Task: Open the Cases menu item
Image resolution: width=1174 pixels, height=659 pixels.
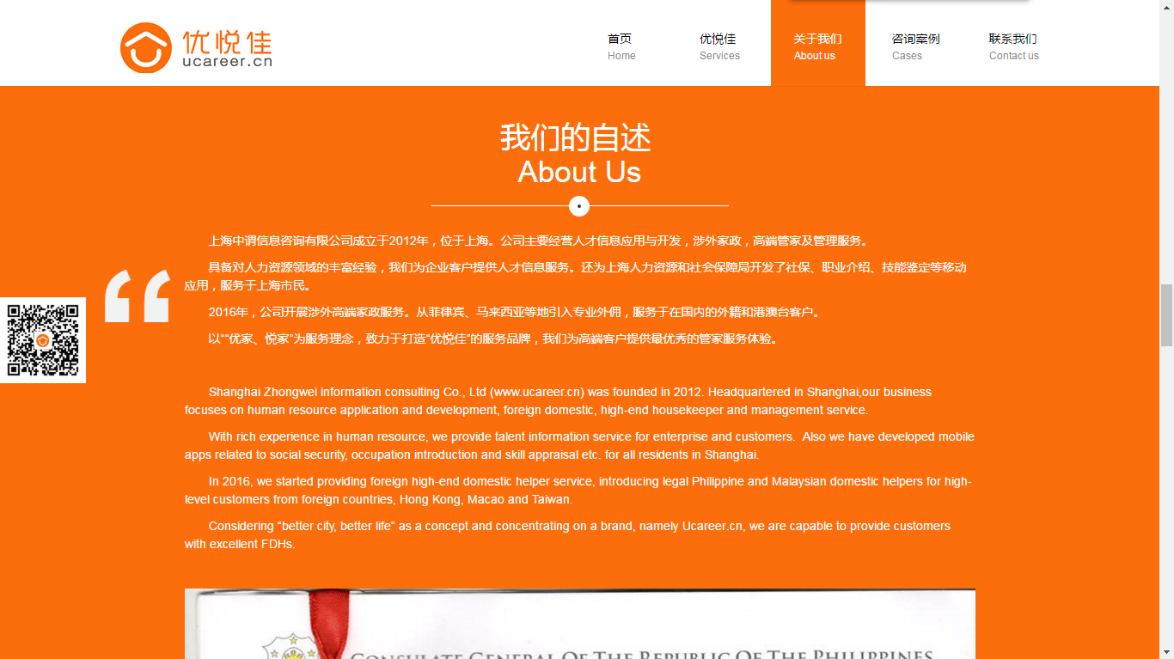Action: click(x=915, y=46)
